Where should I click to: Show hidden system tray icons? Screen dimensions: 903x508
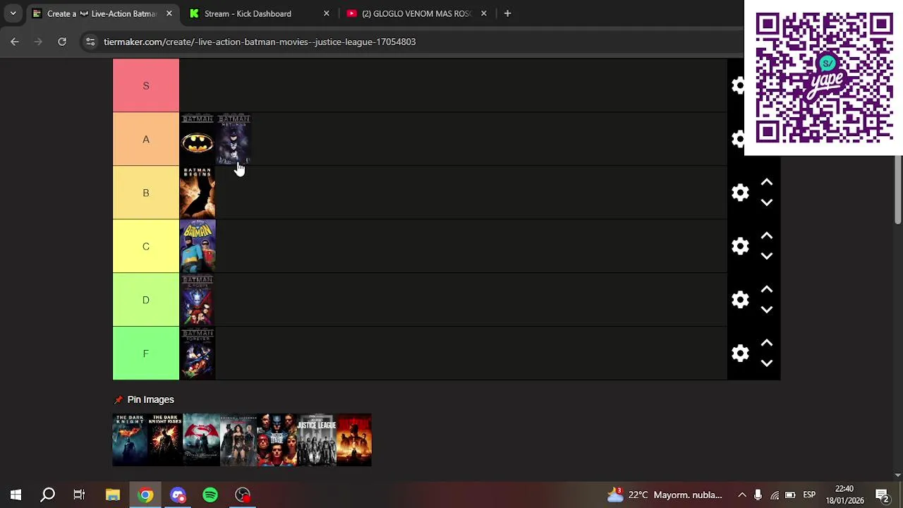[742, 495]
